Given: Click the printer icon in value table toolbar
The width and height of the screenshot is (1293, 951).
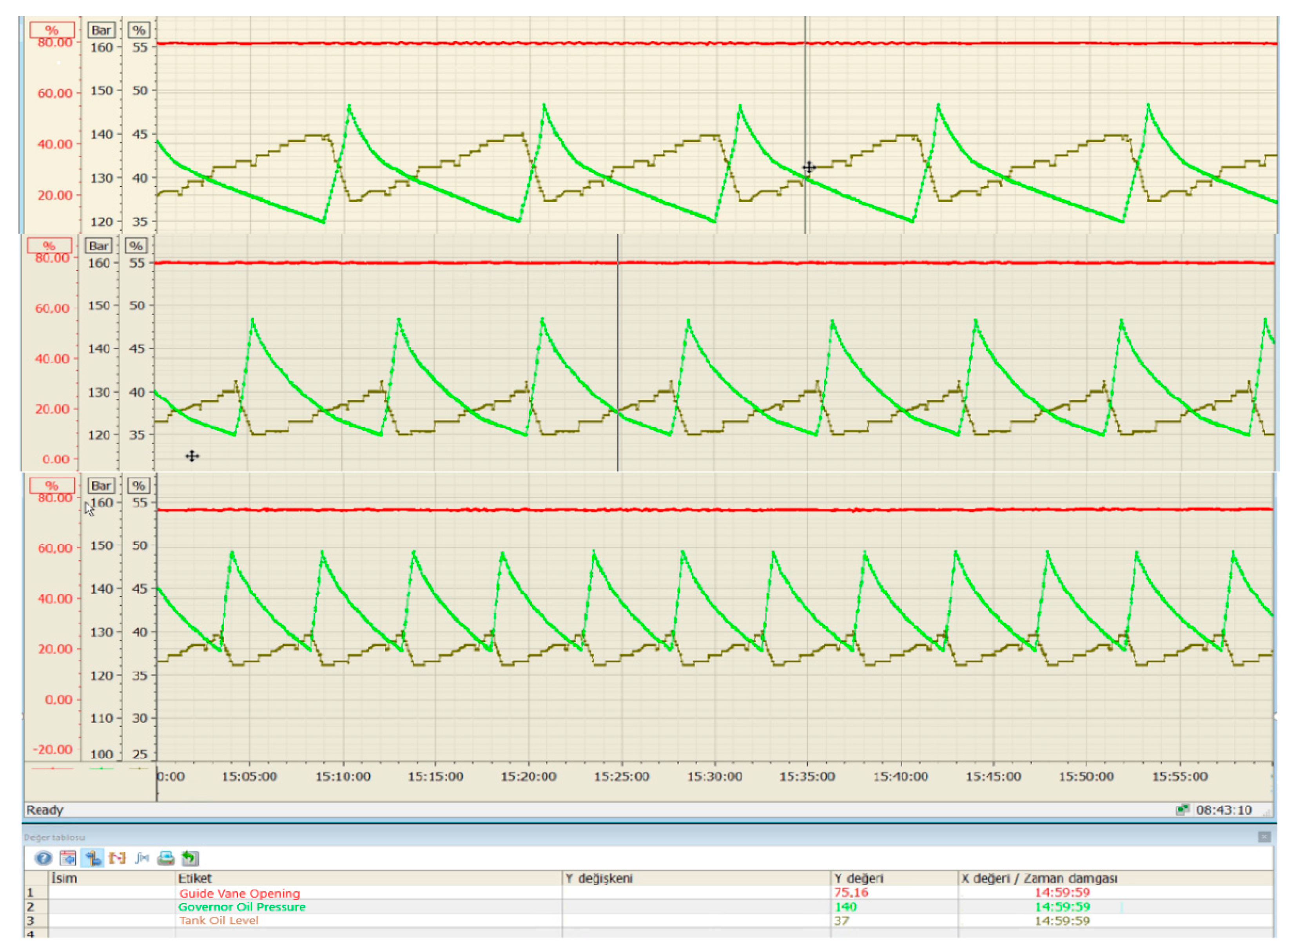Looking at the screenshot, I should (x=166, y=858).
